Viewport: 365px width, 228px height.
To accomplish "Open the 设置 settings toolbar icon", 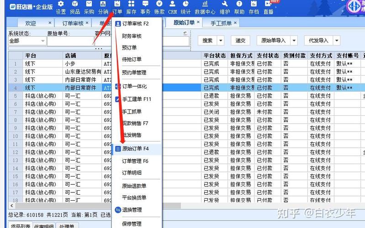I will coord(61,7).
